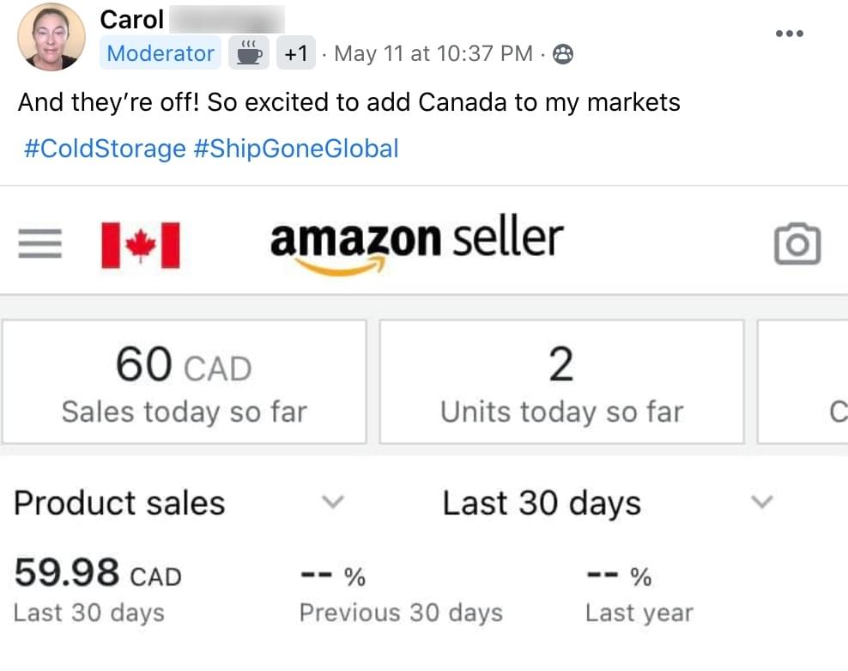Click the +1 additional badges indicator

[x=295, y=53]
